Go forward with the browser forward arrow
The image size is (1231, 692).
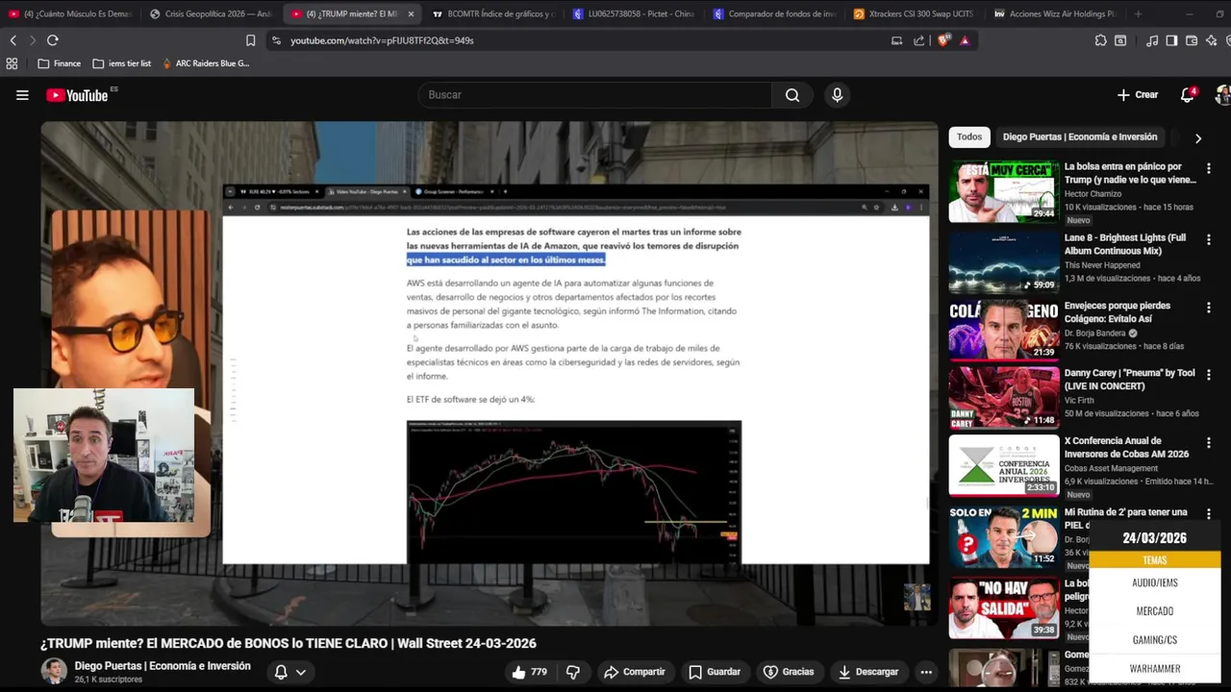[32, 40]
